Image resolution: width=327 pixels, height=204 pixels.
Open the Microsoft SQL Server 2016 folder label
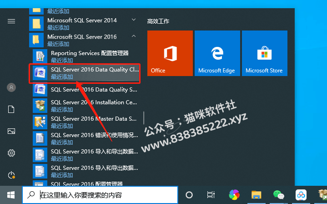click(x=82, y=37)
